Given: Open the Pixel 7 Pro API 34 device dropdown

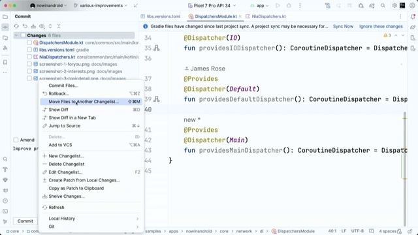Looking at the screenshot, I should (x=212, y=6).
